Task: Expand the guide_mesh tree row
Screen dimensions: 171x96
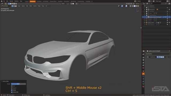Action: pyautogui.click(x=145, y=23)
